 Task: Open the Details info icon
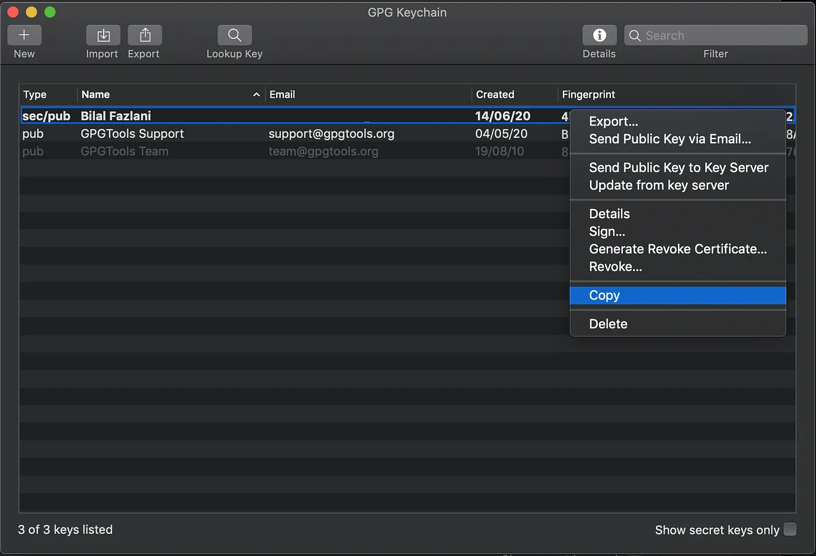pos(599,36)
